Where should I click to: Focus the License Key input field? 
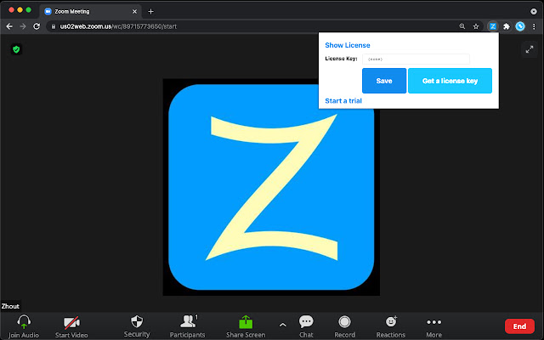pos(416,59)
